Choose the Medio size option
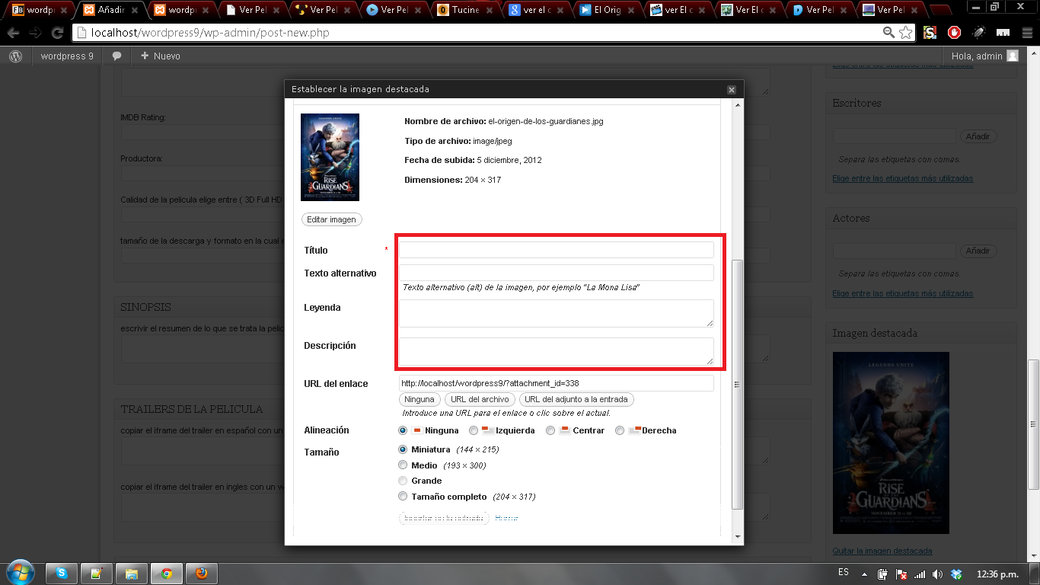 403,465
